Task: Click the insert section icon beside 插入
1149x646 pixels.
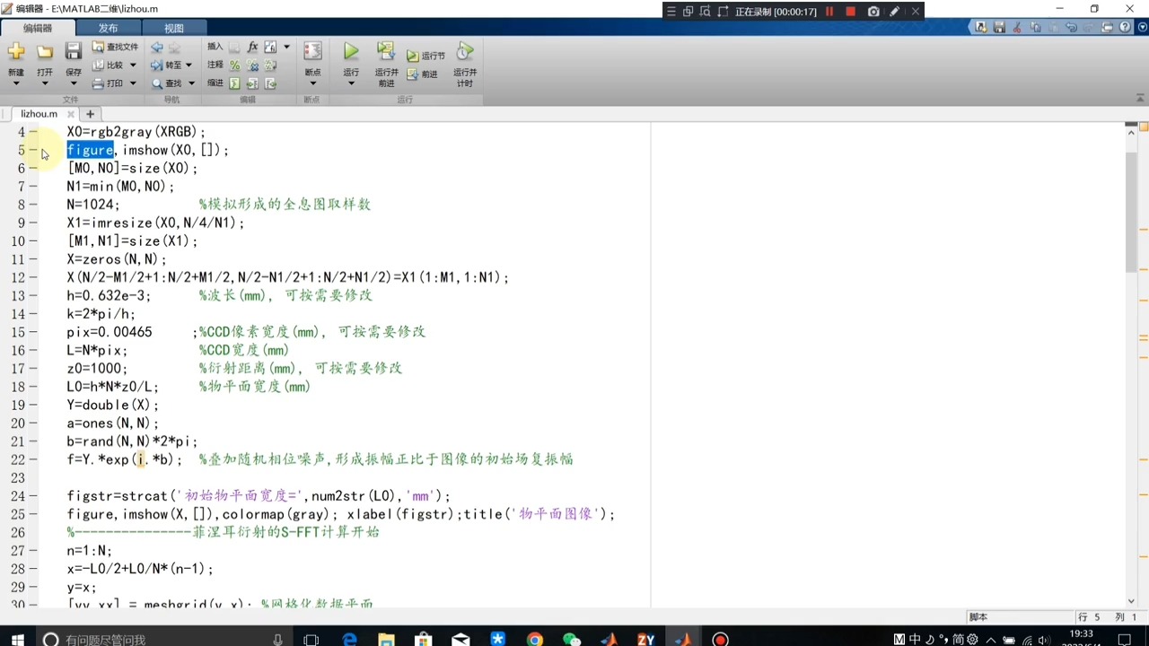Action: pos(234,47)
